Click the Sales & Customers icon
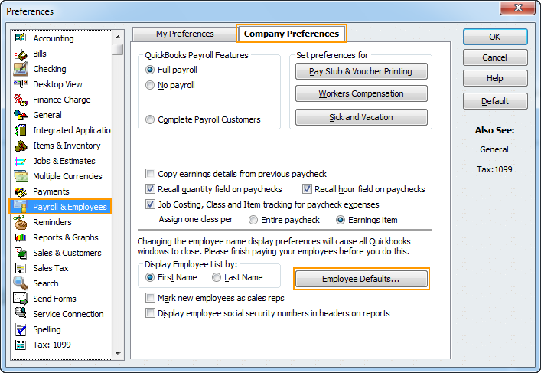This screenshot has height=373, width=541. click(21, 253)
